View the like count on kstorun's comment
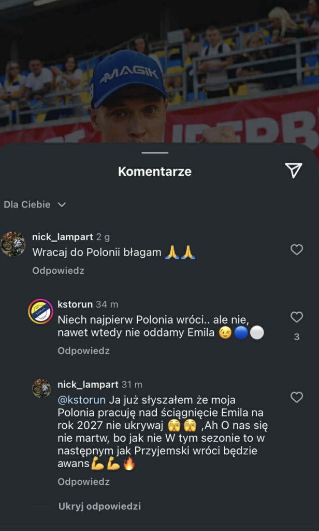319x531 pixels. click(296, 337)
